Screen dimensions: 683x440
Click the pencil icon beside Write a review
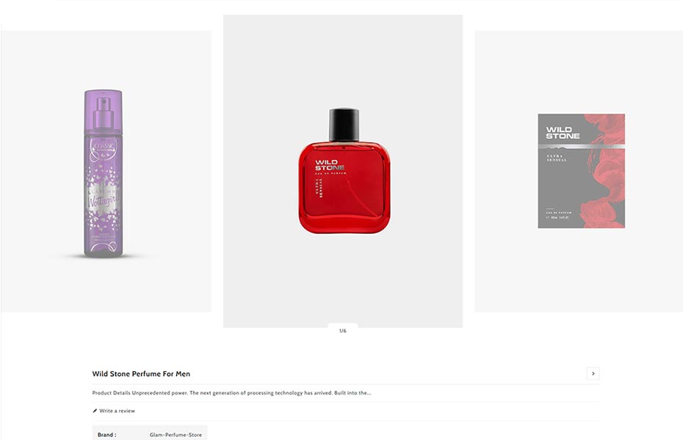click(95, 411)
